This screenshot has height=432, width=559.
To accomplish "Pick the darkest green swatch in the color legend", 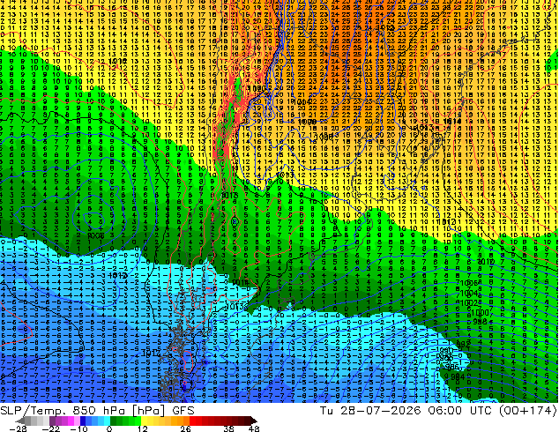I will (x=113, y=421).
